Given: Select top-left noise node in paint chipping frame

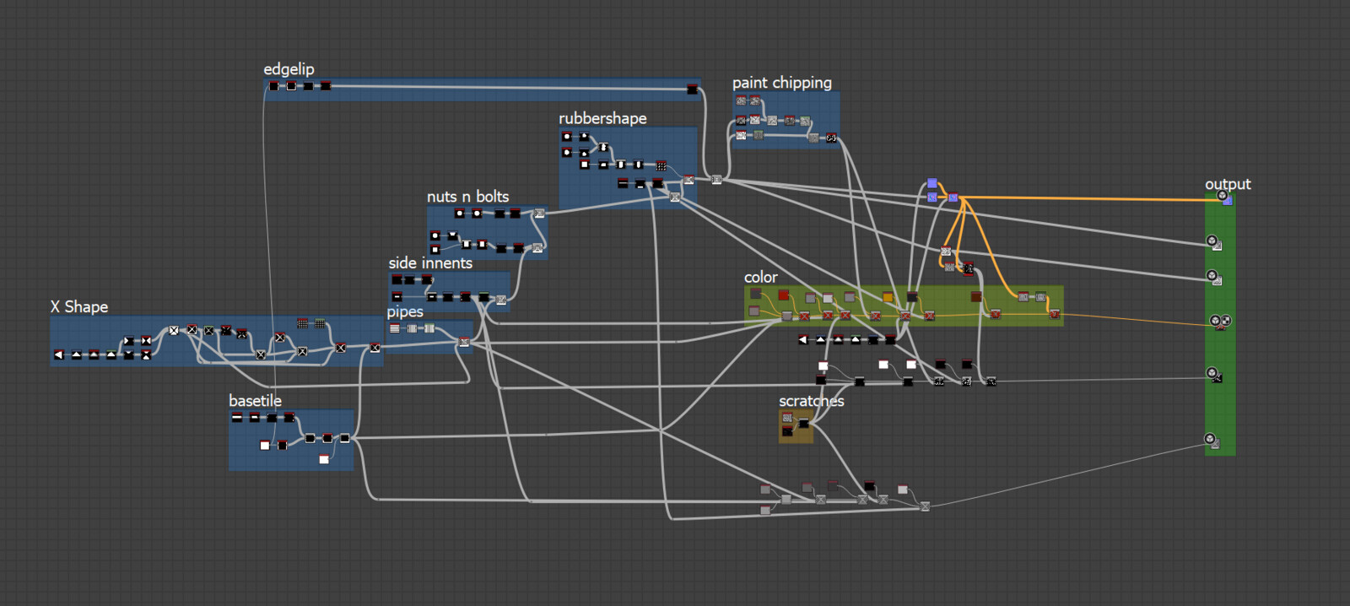Looking at the screenshot, I should point(741,100).
